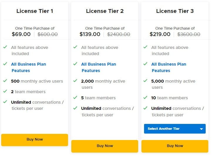This screenshot has height=157, width=213.
Task: Click checkmark beside Tier 3 All features above
Action: pos(146,47)
